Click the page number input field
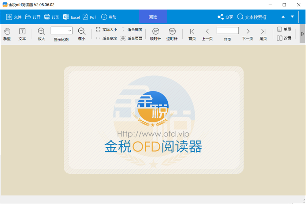 coord(227,31)
